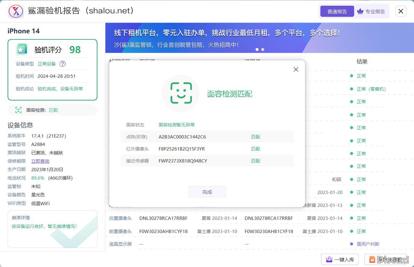Select serial FWP2373X818Q948CY text
This screenshot has width=414, height=267.
[x=183, y=161]
